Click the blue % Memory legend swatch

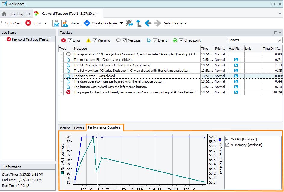220,140
